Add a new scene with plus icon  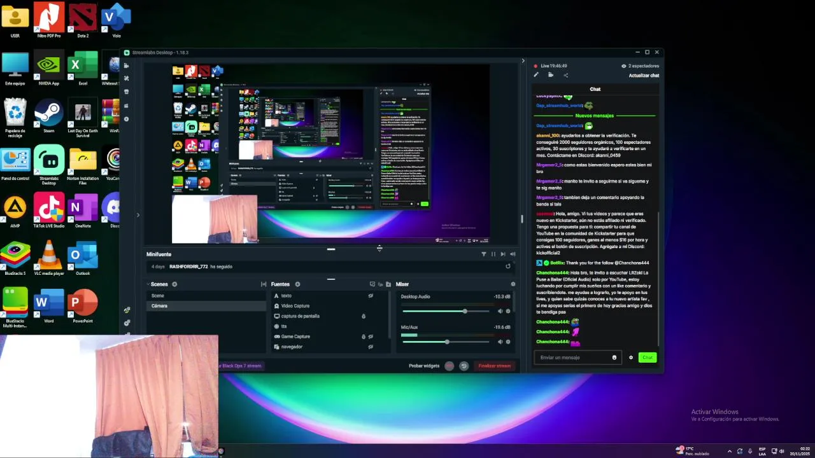pos(174,284)
